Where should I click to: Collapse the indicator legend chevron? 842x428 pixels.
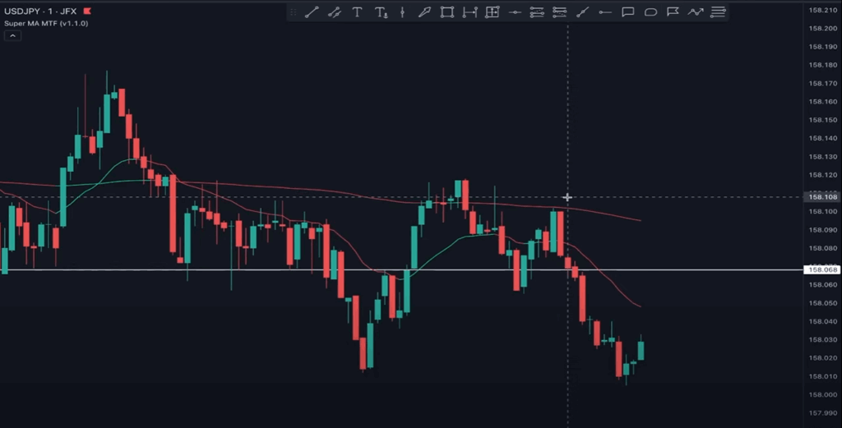point(11,36)
